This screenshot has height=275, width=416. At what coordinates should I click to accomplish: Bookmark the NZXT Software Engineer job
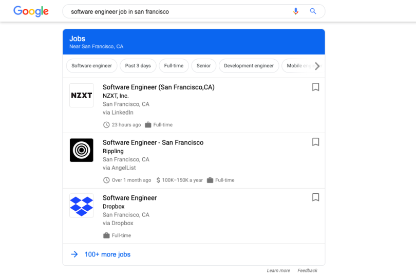315,87
